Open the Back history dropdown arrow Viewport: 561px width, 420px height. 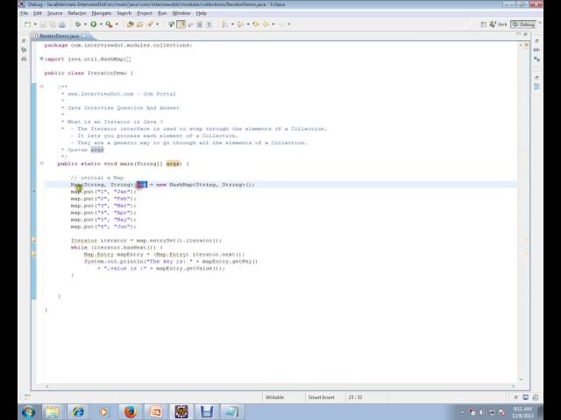pyautogui.click(x=273, y=24)
